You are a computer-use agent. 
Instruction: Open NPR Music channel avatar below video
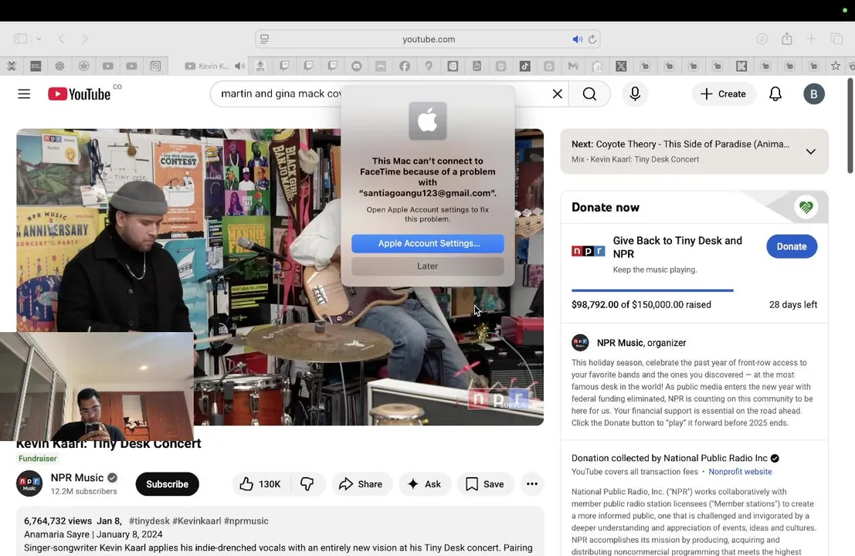tap(29, 483)
